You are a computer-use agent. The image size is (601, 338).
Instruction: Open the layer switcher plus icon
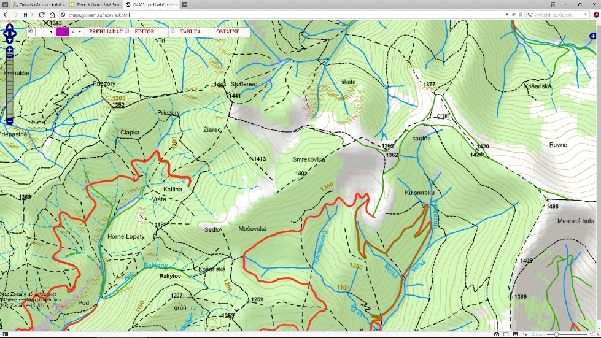pyautogui.click(x=592, y=36)
